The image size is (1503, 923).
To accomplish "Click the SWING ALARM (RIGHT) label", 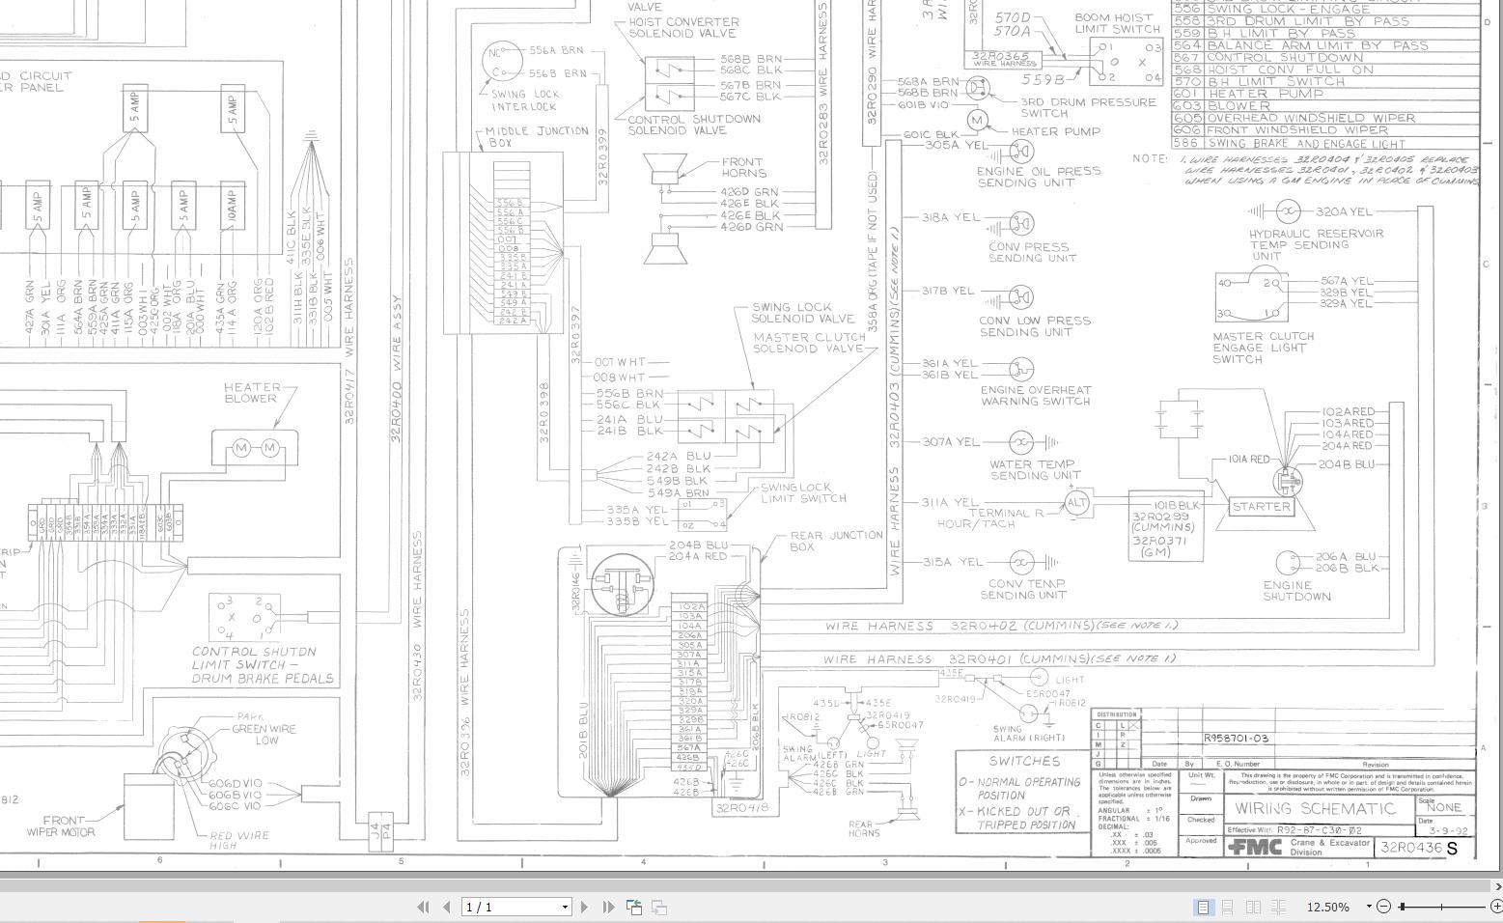I will pyautogui.click(x=1028, y=734).
